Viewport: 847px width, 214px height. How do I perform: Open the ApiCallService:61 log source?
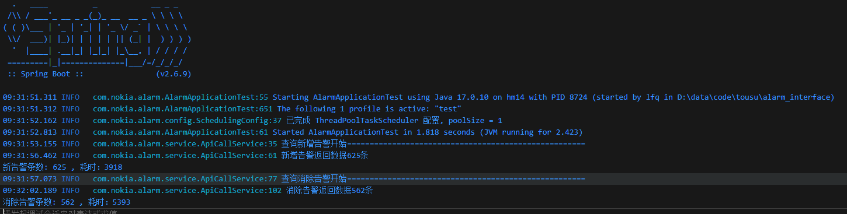coord(185,156)
